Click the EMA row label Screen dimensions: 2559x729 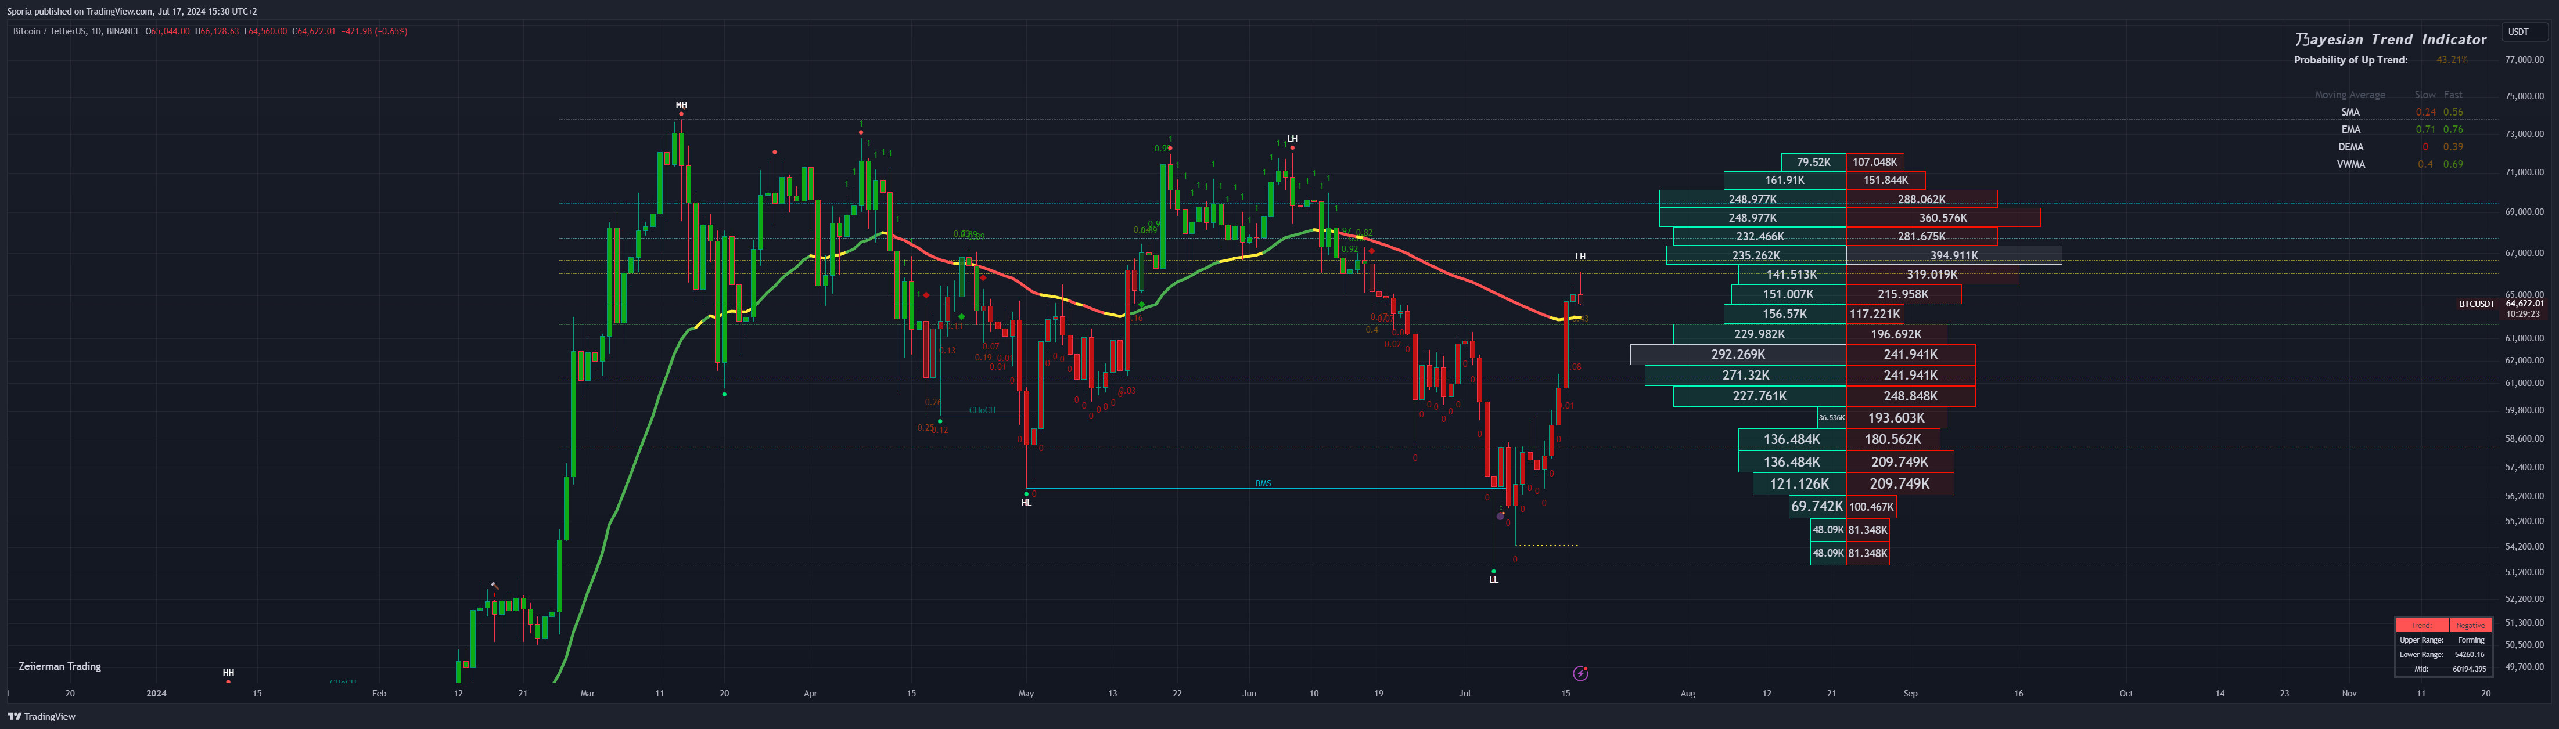[x=2350, y=129]
